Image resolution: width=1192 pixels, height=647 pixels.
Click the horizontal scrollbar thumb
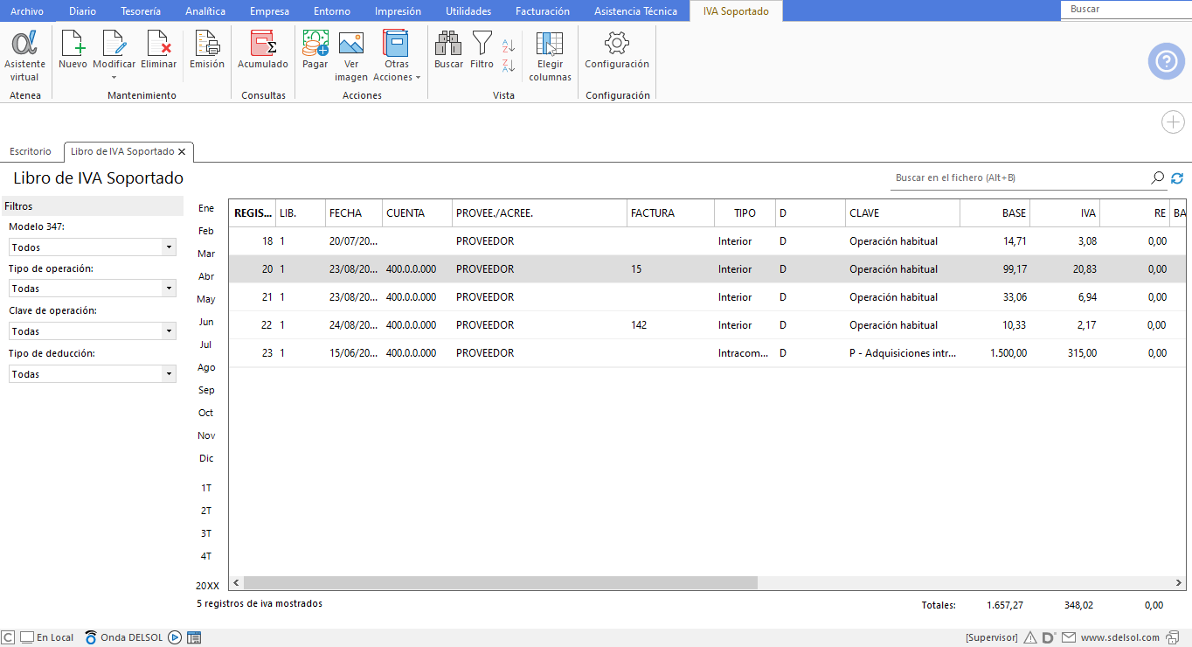500,583
